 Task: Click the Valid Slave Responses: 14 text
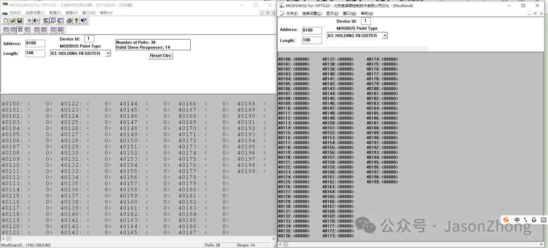coord(143,47)
